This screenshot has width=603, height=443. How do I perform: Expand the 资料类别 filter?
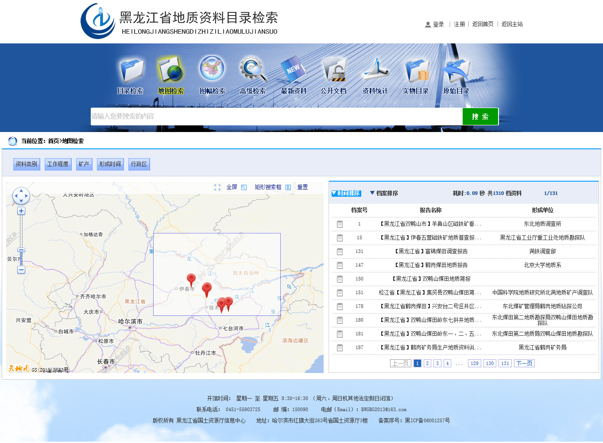pyautogui.click(x=27, y=164)
